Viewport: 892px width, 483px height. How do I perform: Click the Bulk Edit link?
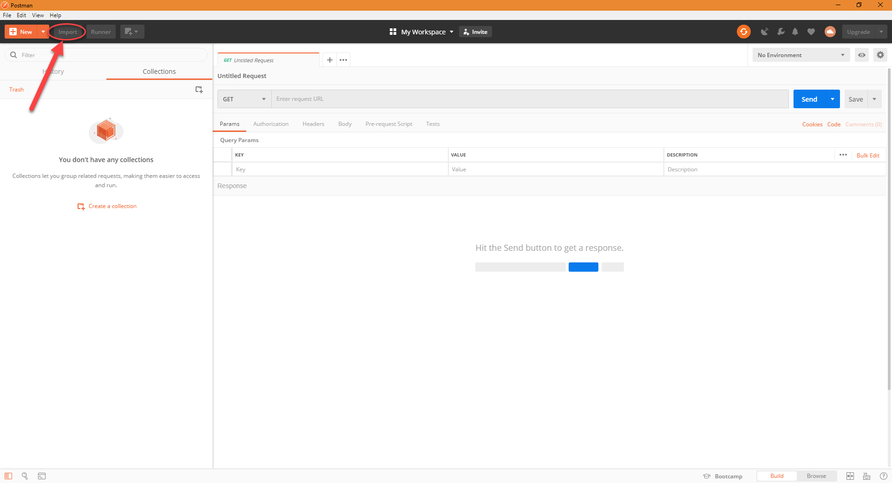868,155
